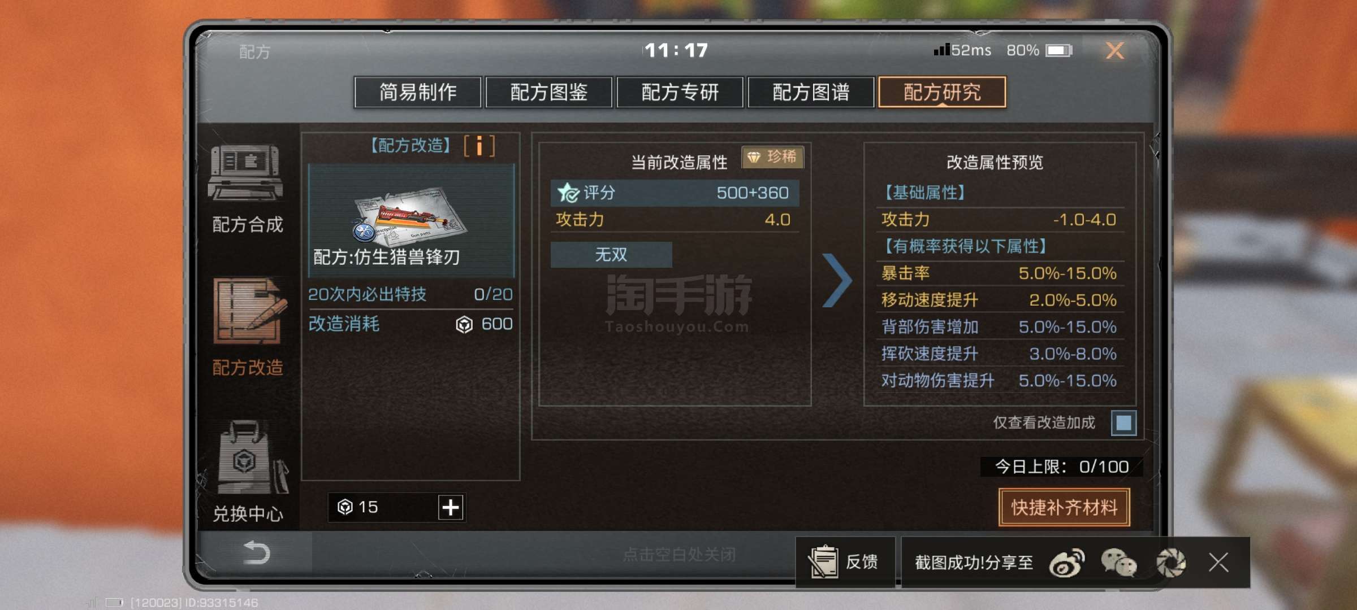Switch to the 配方图鉴 tab
The image size is (1357, 610).
pyautogui.click(x=549, y=92)
